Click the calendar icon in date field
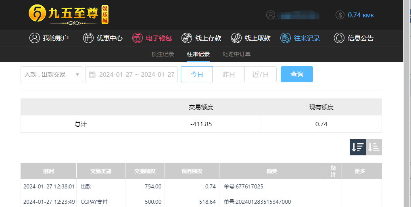This screenshot has width=411, height=207. coord(92,75)
